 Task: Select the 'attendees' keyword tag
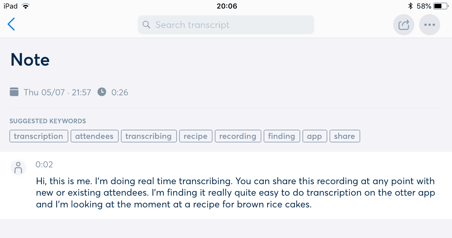click(x=94, y=136)
